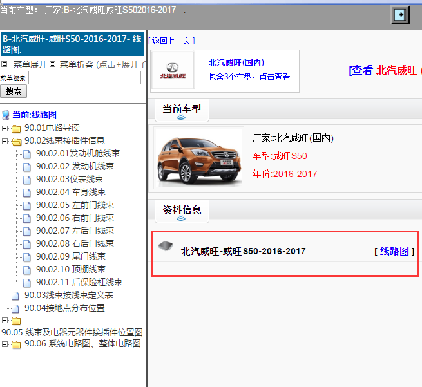Click the page icon of 90.02.11 后保险杠线束
Screen dimensions: 422x387
(26, 283)
